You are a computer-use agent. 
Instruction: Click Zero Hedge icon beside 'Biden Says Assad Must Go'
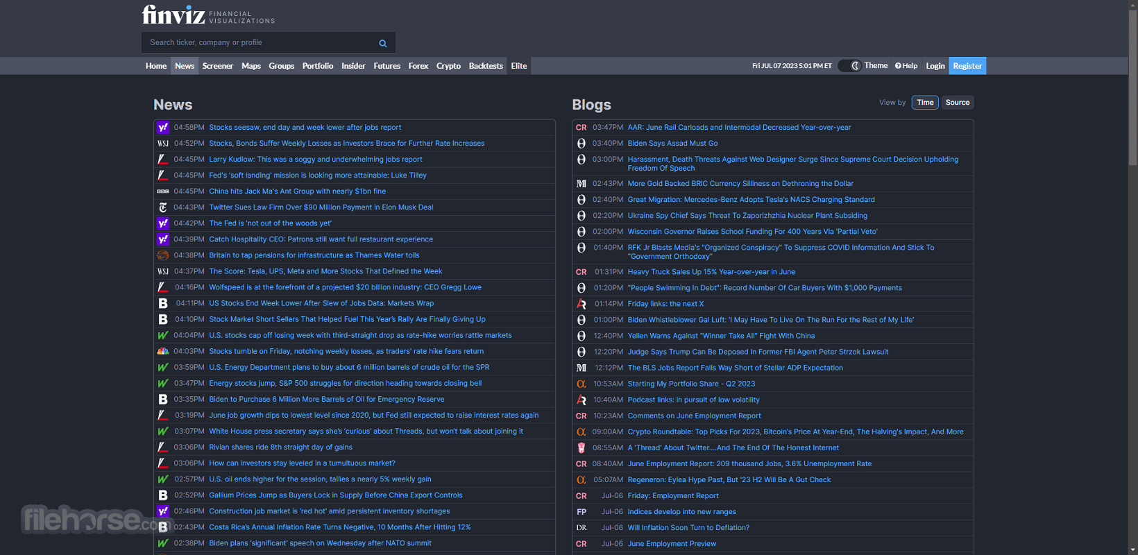click(581, 144)
